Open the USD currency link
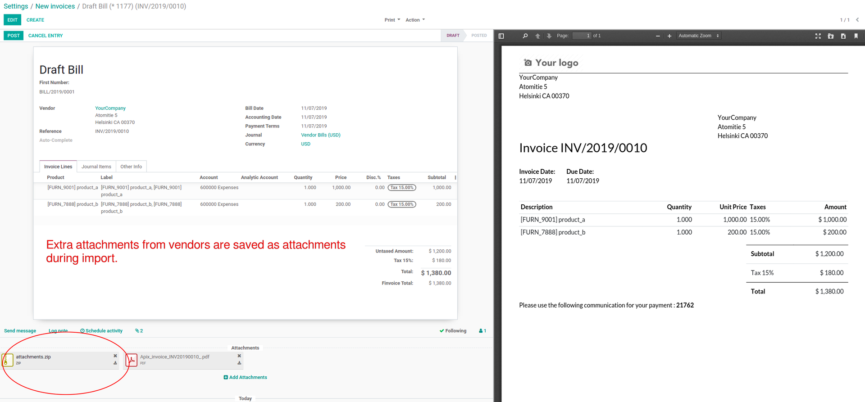865x402 pixels. point(305,144)
